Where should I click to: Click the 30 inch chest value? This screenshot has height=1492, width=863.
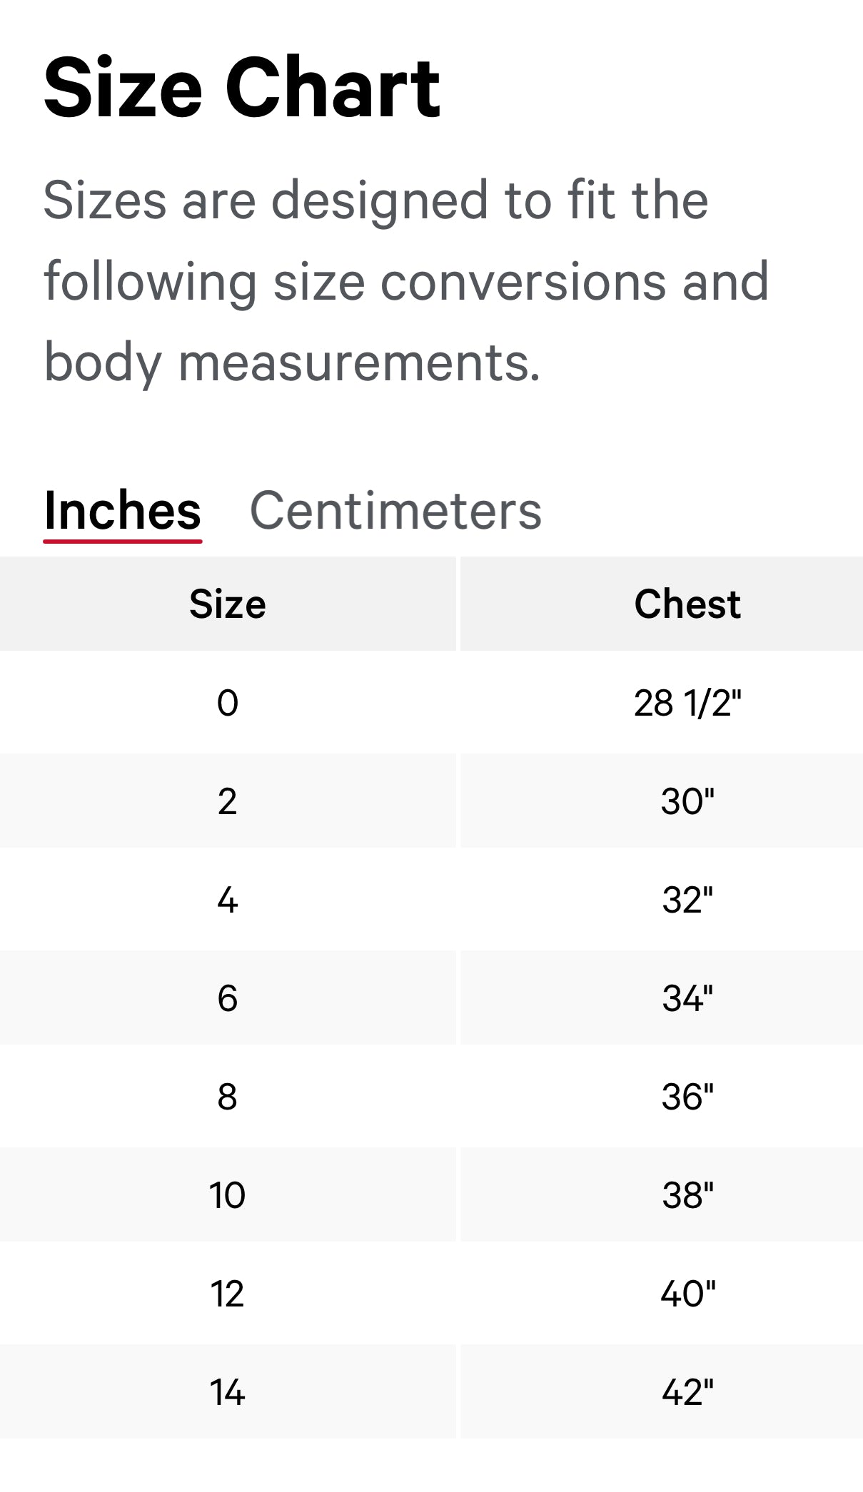pos(687,801)
